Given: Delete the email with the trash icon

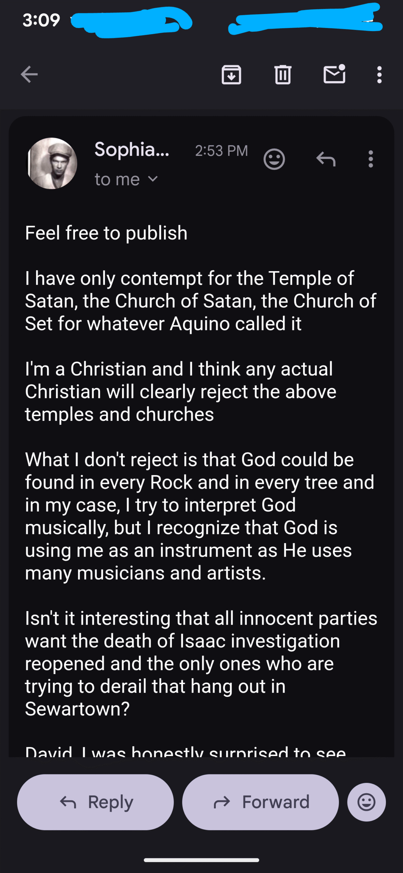Looking at the screenshot, I should (x=283, y=75).
